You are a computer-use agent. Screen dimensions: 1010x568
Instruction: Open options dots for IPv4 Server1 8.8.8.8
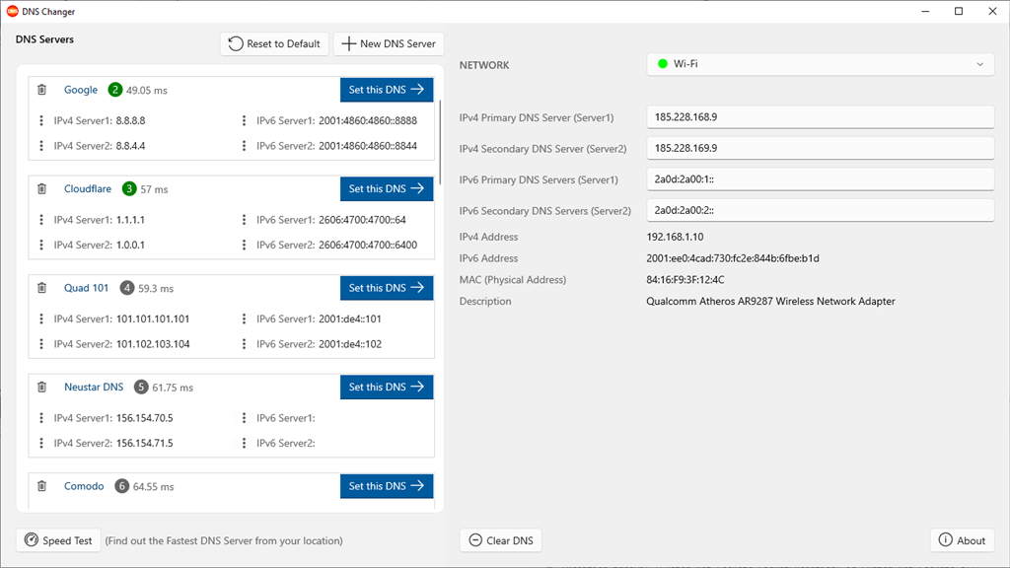(x=41, y=120)
